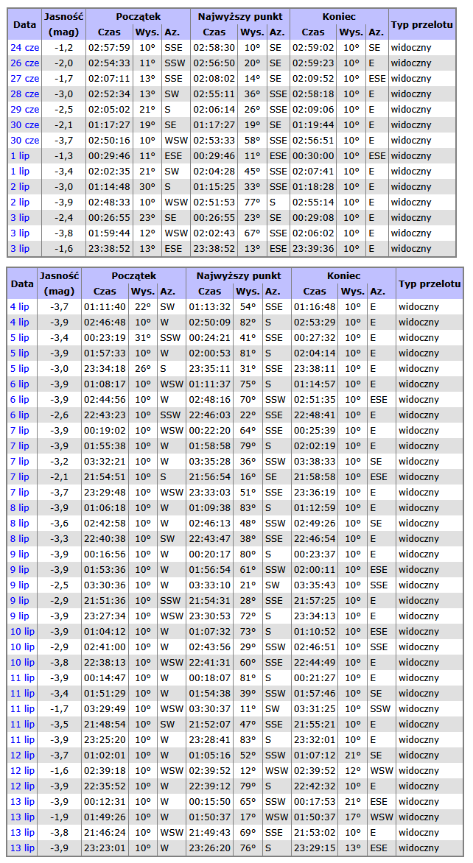Click the end time 01:07:12
Image resolution: width=473 pixels, height=863 pixels.
314,755
